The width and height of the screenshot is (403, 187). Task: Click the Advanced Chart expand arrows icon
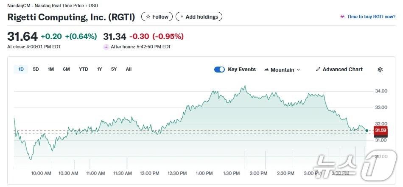[318, 70]
